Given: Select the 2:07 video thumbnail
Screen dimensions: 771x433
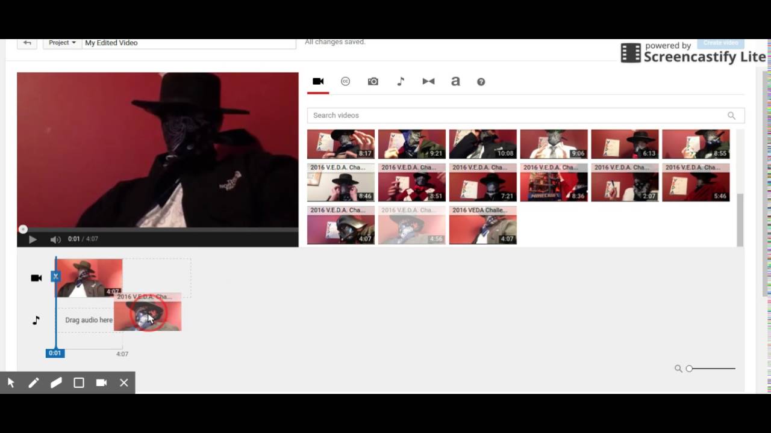Looking at the screenshot, I should click(625, 182).
